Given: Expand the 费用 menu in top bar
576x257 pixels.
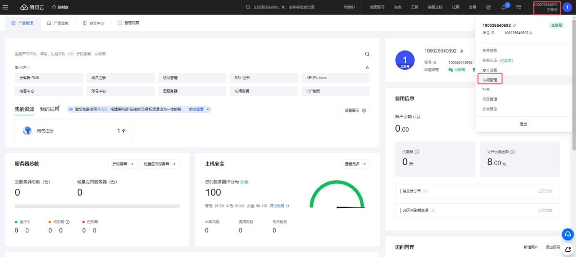Looking at the screenshot, I should coord(472,7).
